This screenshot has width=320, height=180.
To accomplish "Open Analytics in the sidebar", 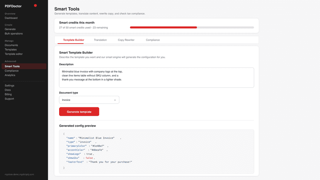I will click(10, 75).
